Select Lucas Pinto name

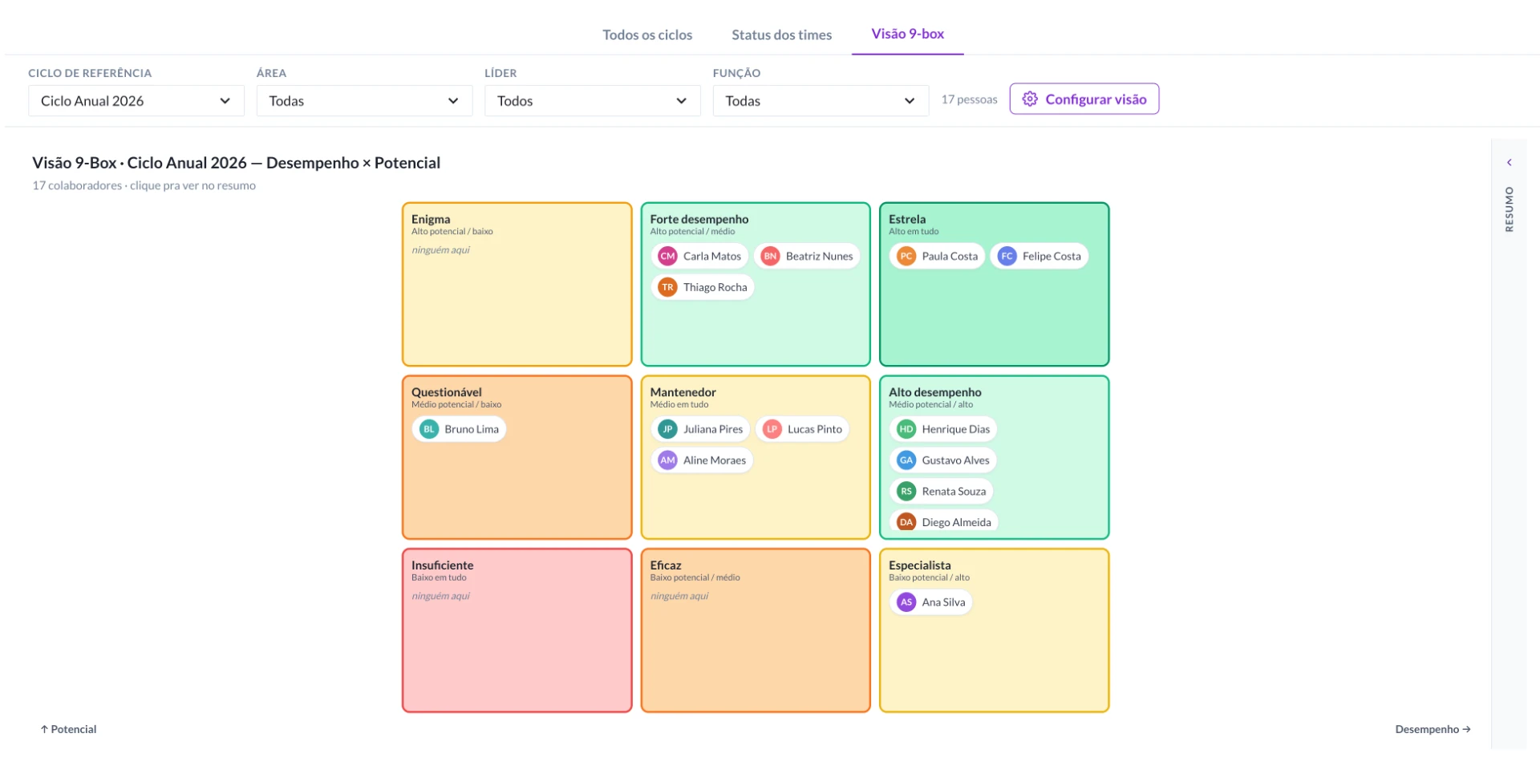[x=815, y=429]
